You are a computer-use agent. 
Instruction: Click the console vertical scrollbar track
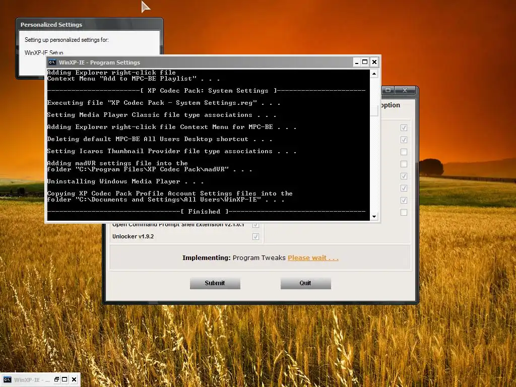click(374, 145)
